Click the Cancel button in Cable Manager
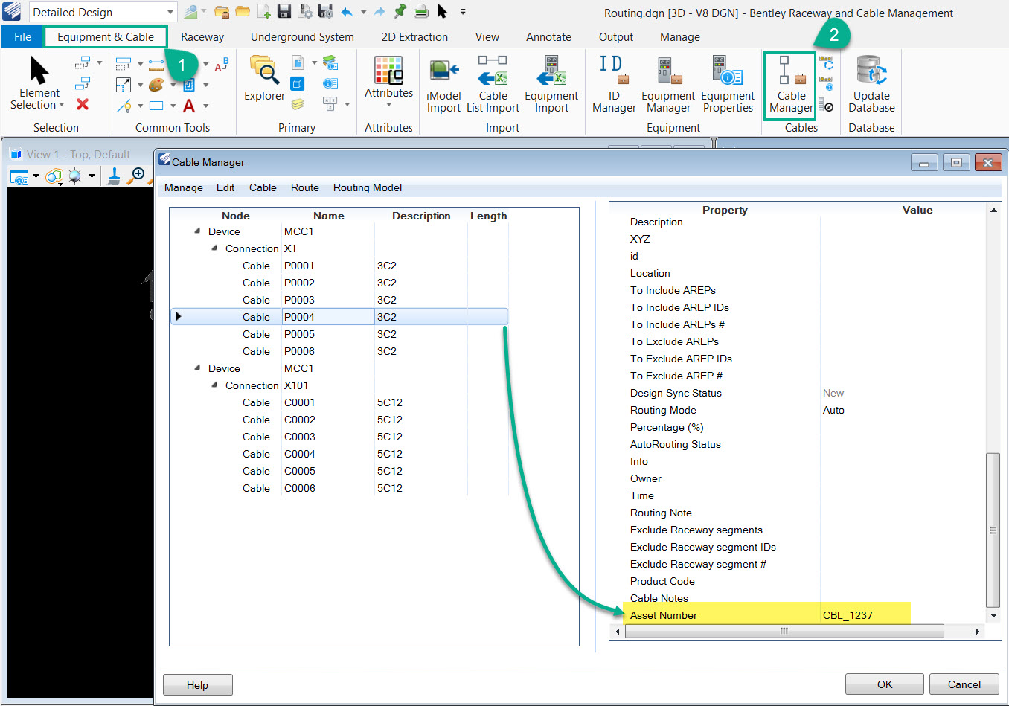Image resolution: width=1009 pixels, height=706 pixels. [x=964, y=684]
